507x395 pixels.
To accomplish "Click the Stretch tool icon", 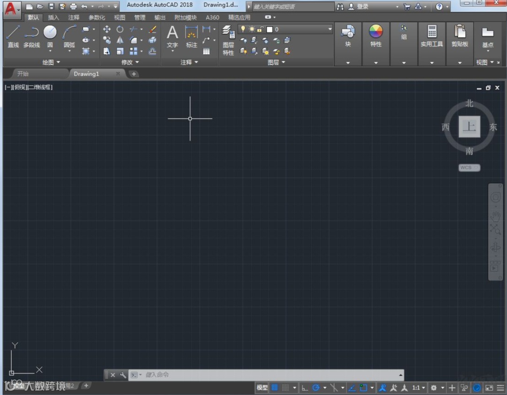I will tap(107, 51).
